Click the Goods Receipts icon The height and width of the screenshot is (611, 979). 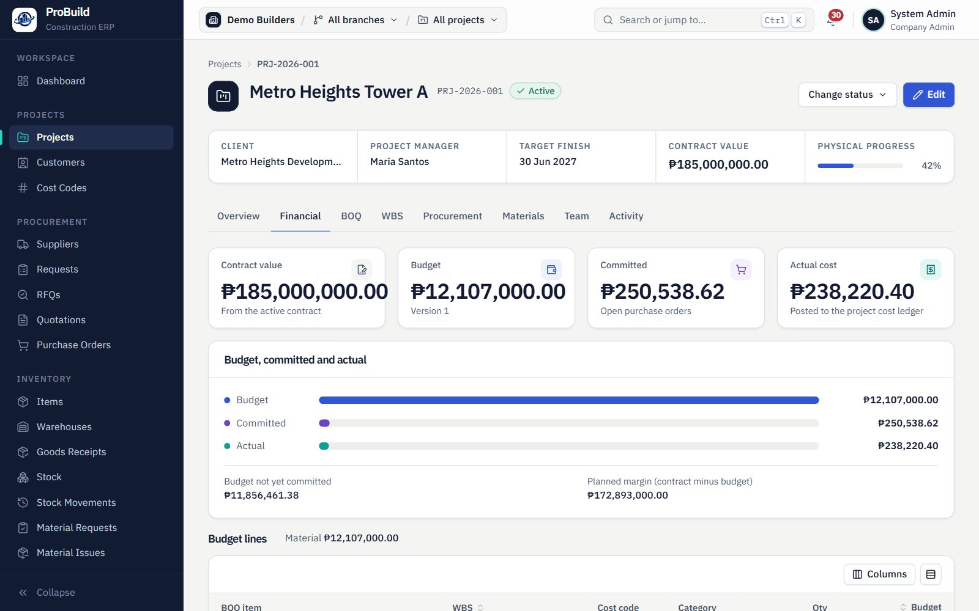pos(23,452)
